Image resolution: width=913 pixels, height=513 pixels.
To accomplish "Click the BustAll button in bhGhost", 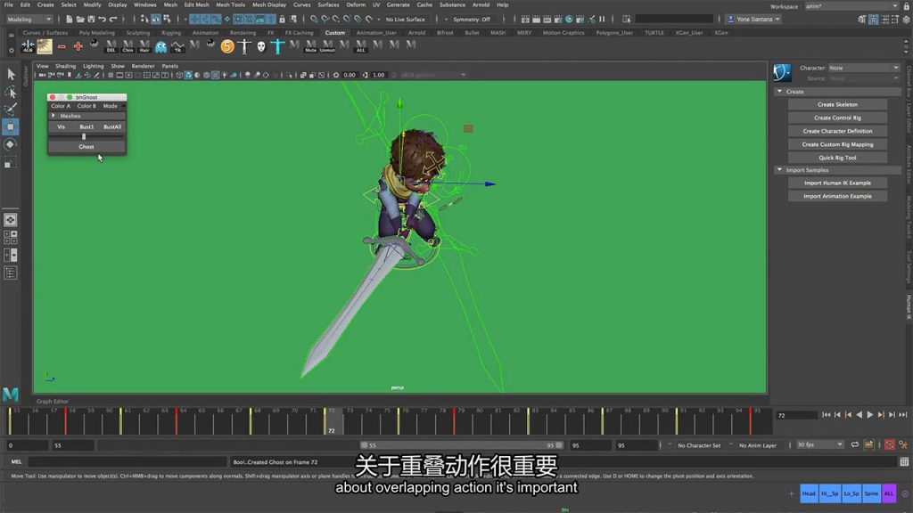I will tap(112, 126).
